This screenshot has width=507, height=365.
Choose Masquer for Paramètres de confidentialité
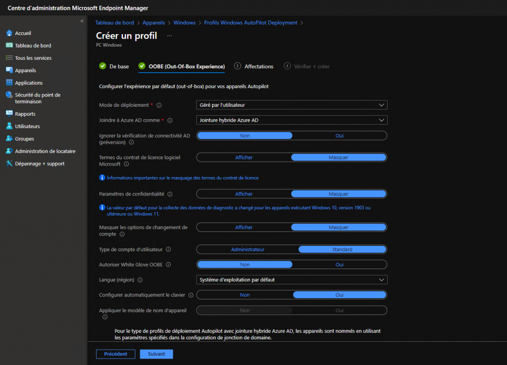[339, 194]
